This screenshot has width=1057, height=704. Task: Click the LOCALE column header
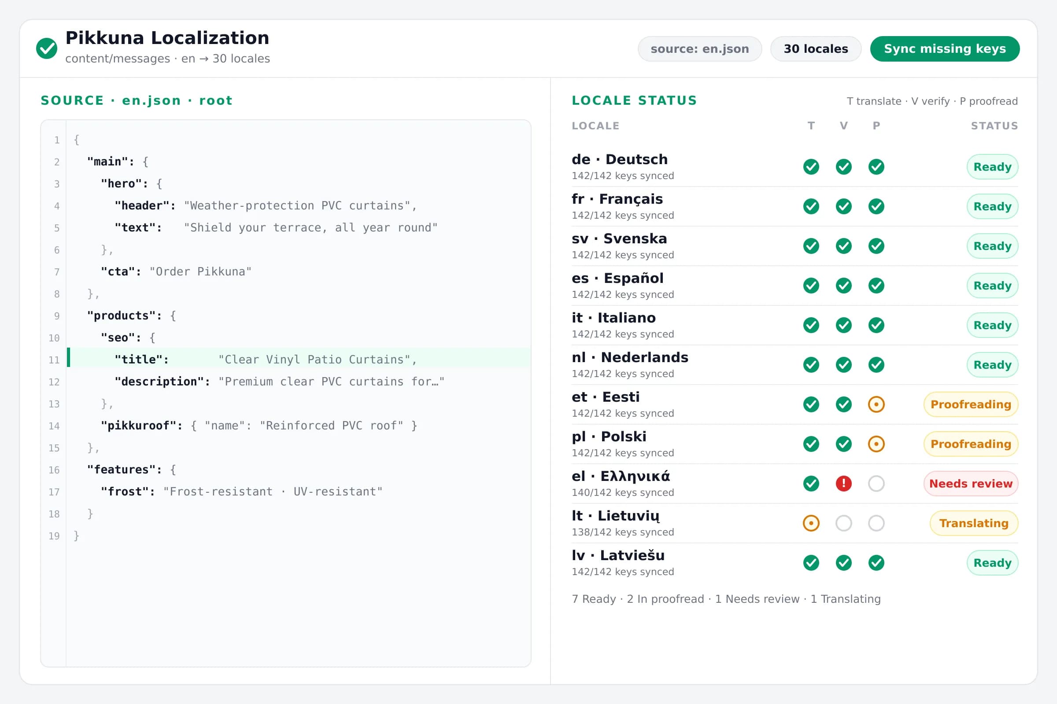click(x=595, y=126)
